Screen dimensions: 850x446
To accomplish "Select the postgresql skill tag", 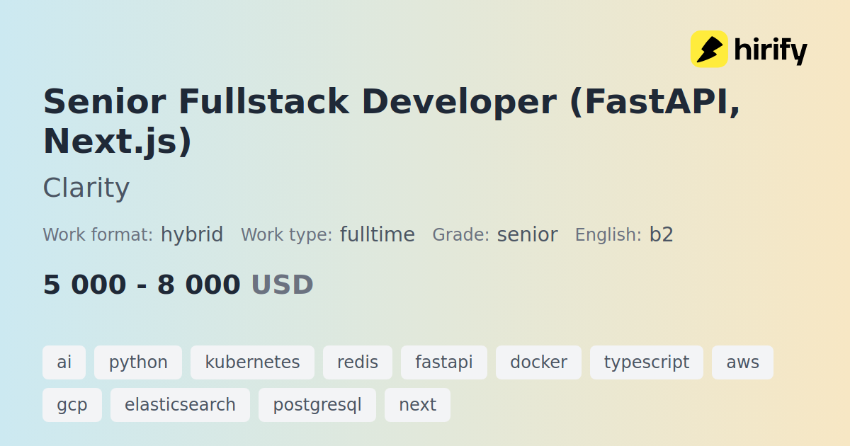I will pyautogui.click(x=317, y=405).
